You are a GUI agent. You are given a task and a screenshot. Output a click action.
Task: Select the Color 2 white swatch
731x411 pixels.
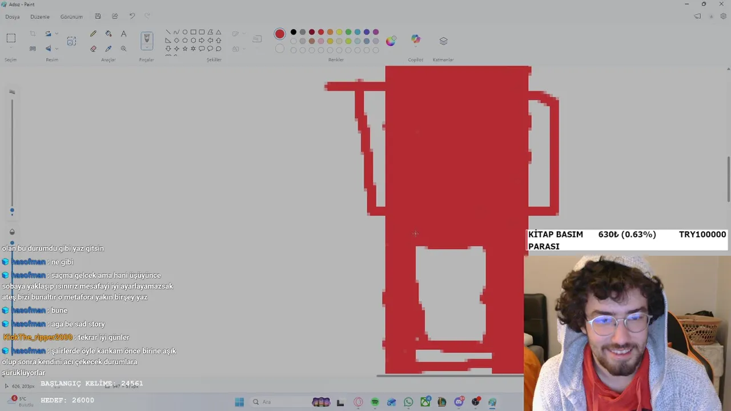pos(279,49)
